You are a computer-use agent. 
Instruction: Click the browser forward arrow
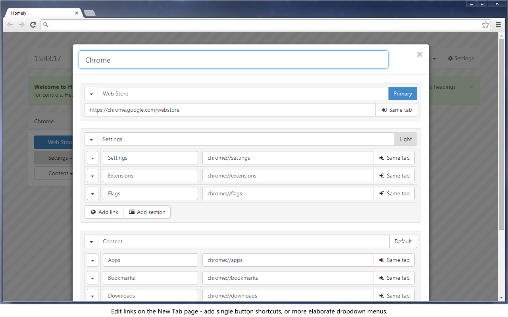22,25
